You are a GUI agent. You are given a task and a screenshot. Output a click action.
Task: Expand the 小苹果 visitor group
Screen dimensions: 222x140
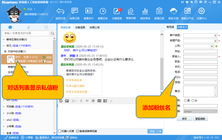pyautogui.click(x=4, y=126)
